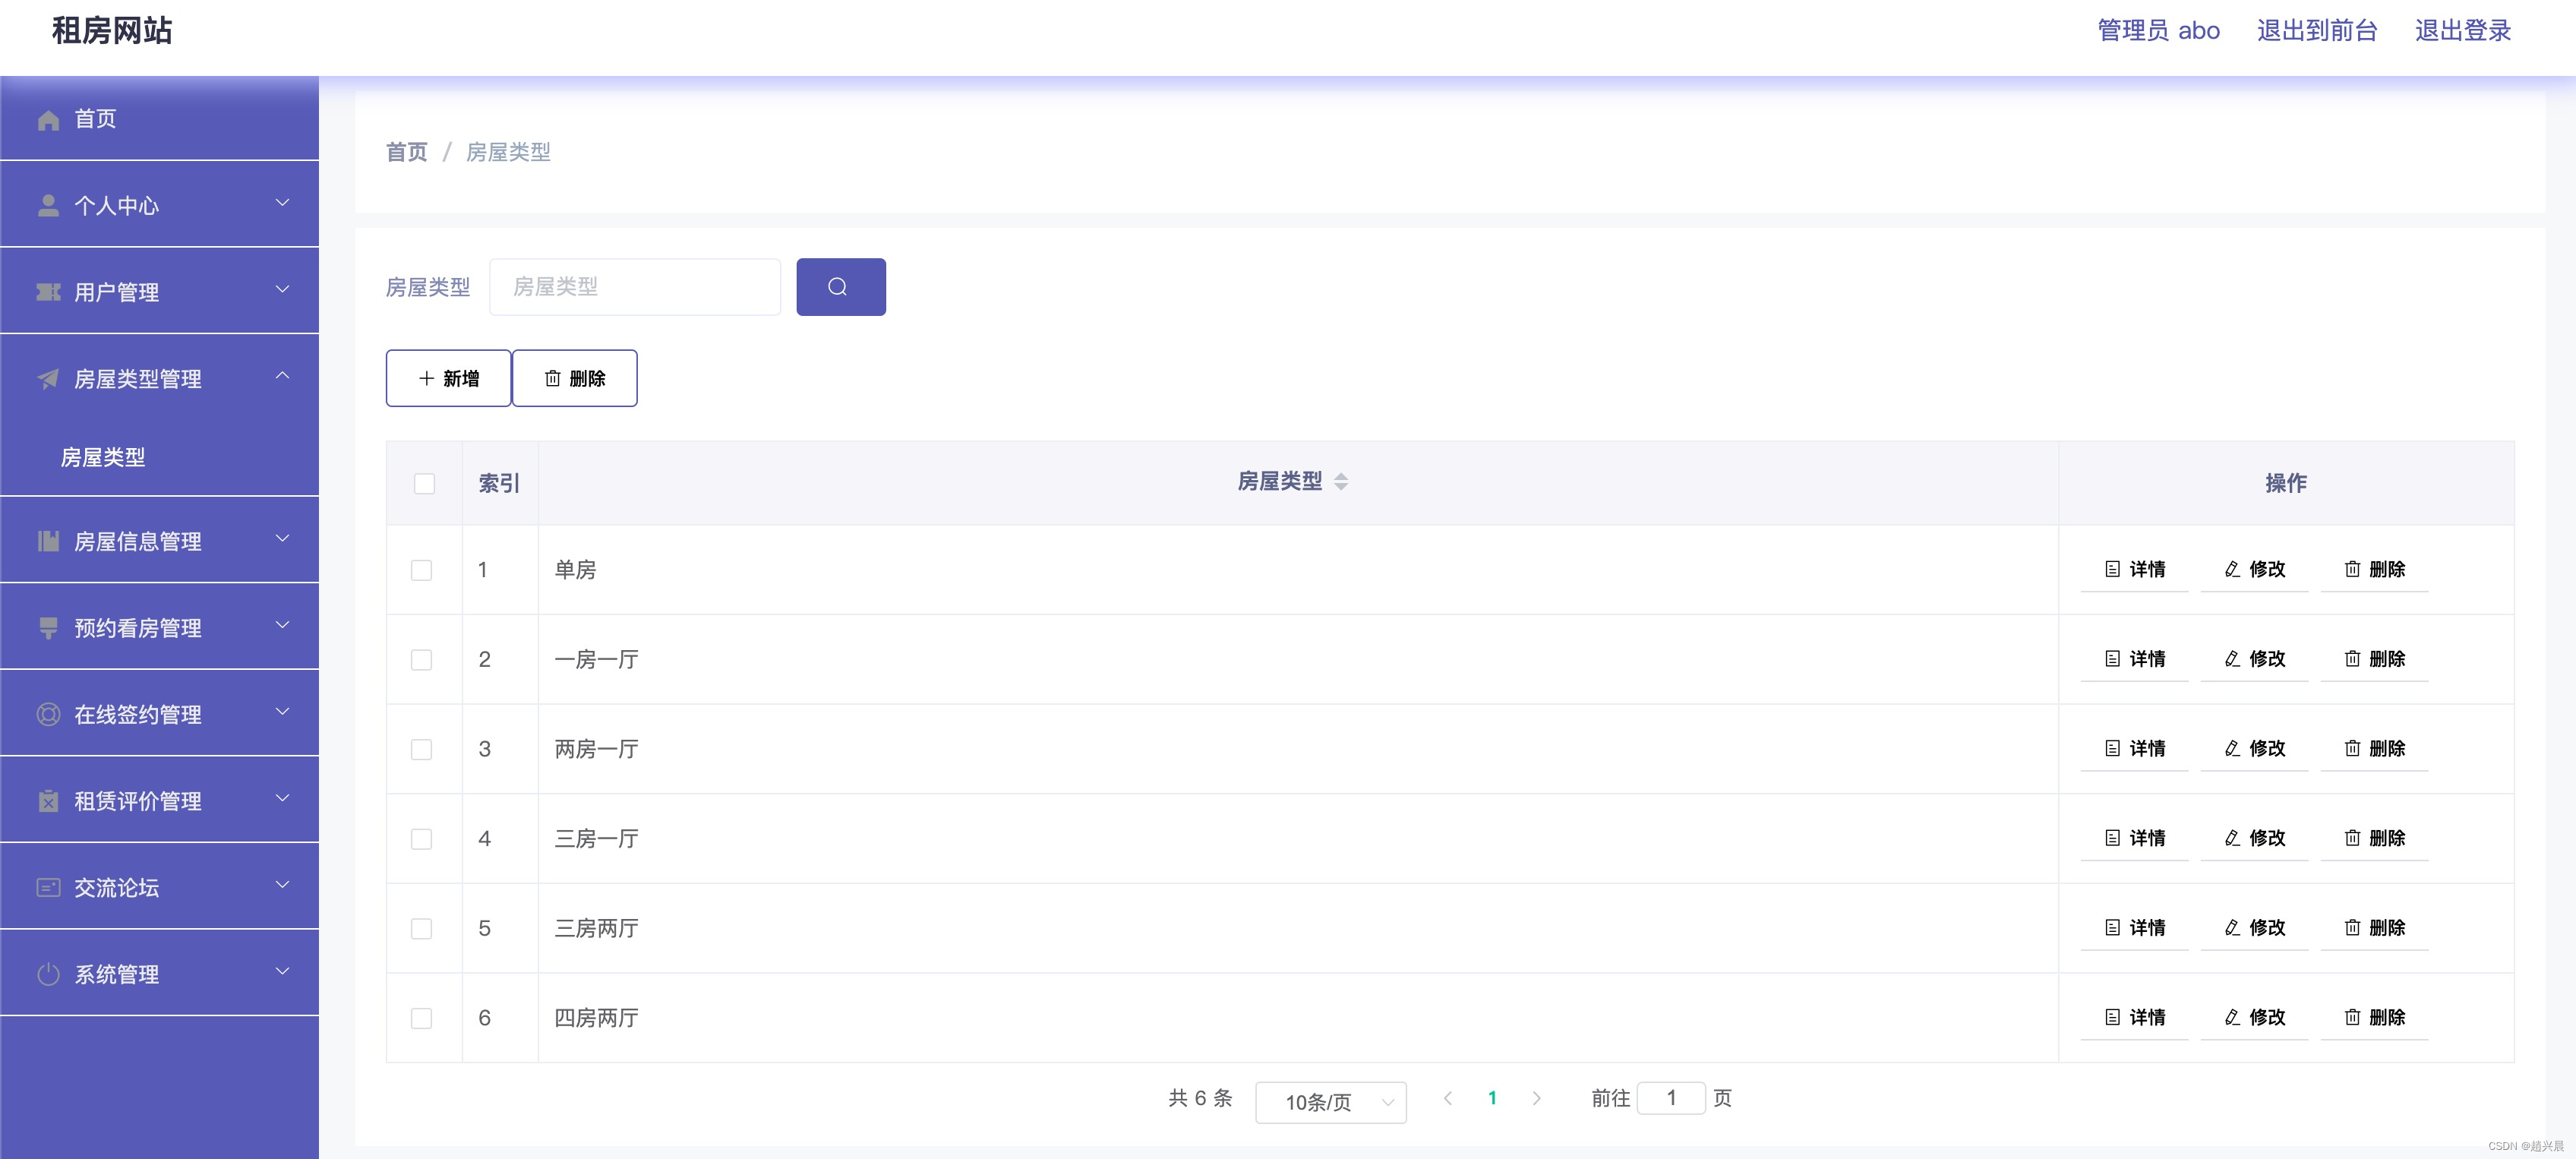Open 详情 for row 一房一厅
Screen dimensions: 2576x1159
coord(2134,659)
